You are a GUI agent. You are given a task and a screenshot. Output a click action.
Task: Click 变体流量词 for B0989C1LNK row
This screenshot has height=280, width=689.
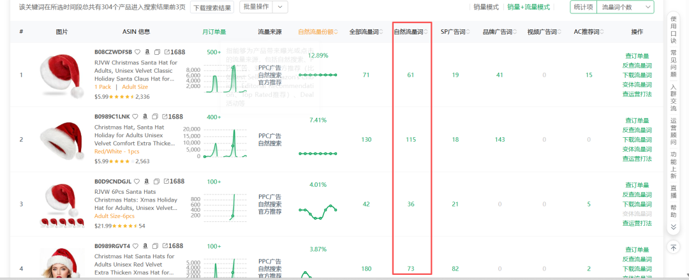pos(637,149)
